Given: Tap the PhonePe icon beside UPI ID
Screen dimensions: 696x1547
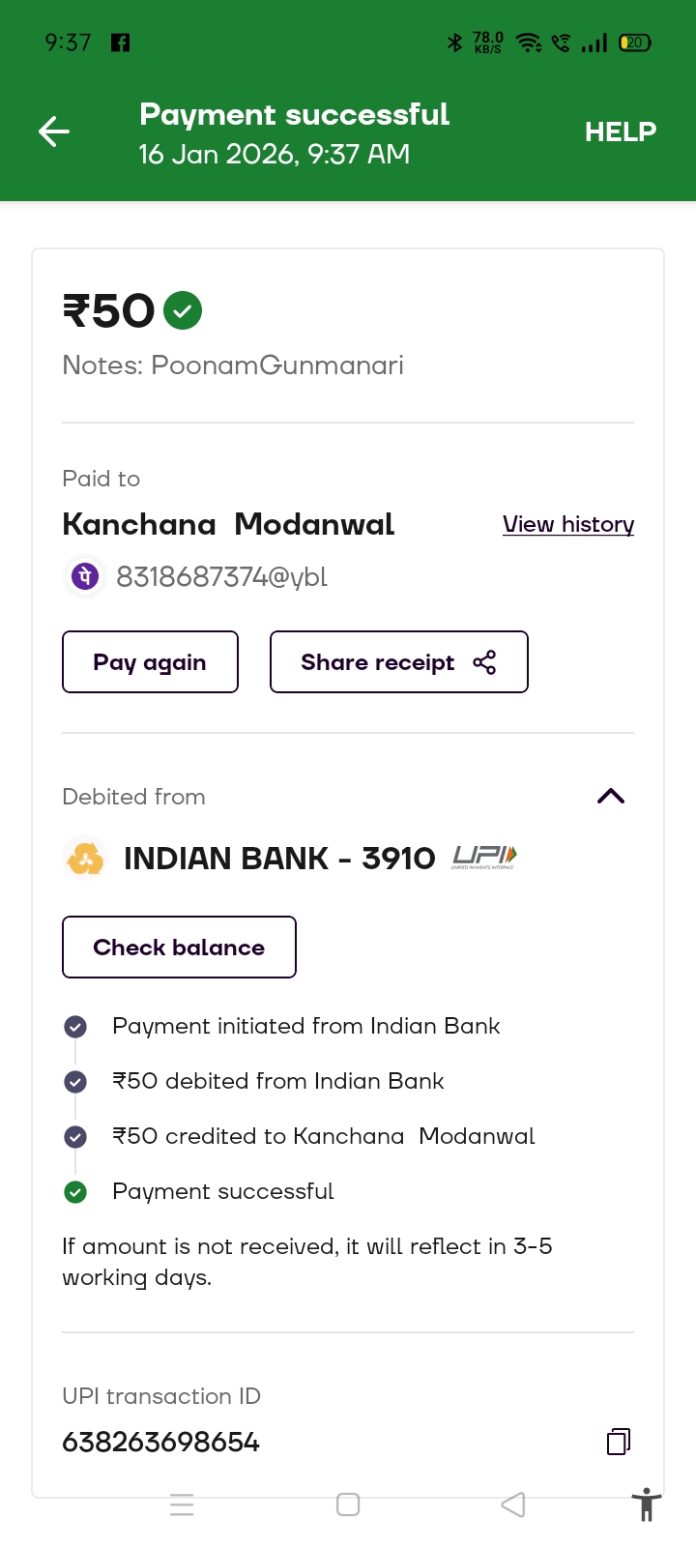Looking at the screenshot, I should pos(85,577).
